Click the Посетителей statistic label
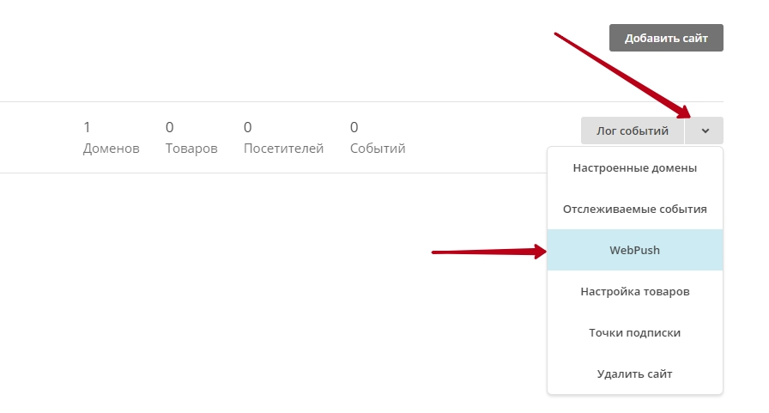769x413 pixels. coord(283,149)
